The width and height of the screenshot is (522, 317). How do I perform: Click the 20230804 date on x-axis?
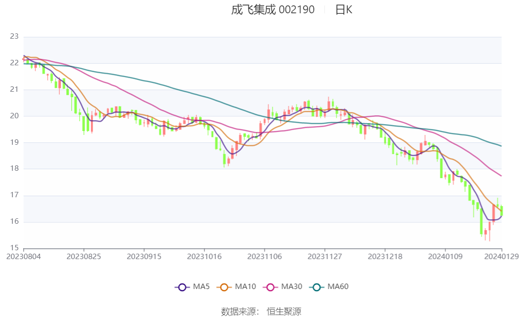(24, 257)
